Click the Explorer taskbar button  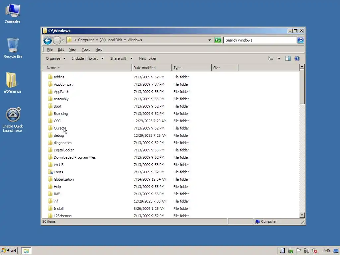pos(26,251)
